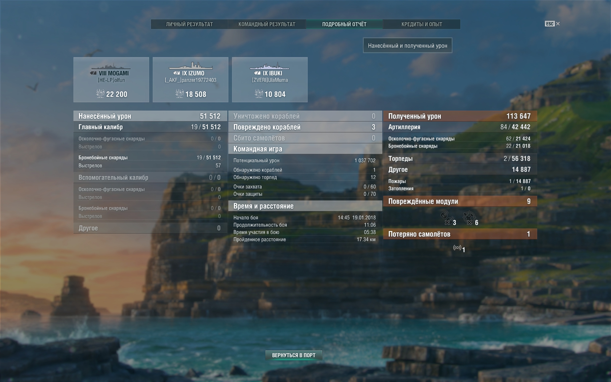The width and height of the screenshot is (611, 382).
Task: Click the Izumo battleship silhouette icon
Action: 191,66
